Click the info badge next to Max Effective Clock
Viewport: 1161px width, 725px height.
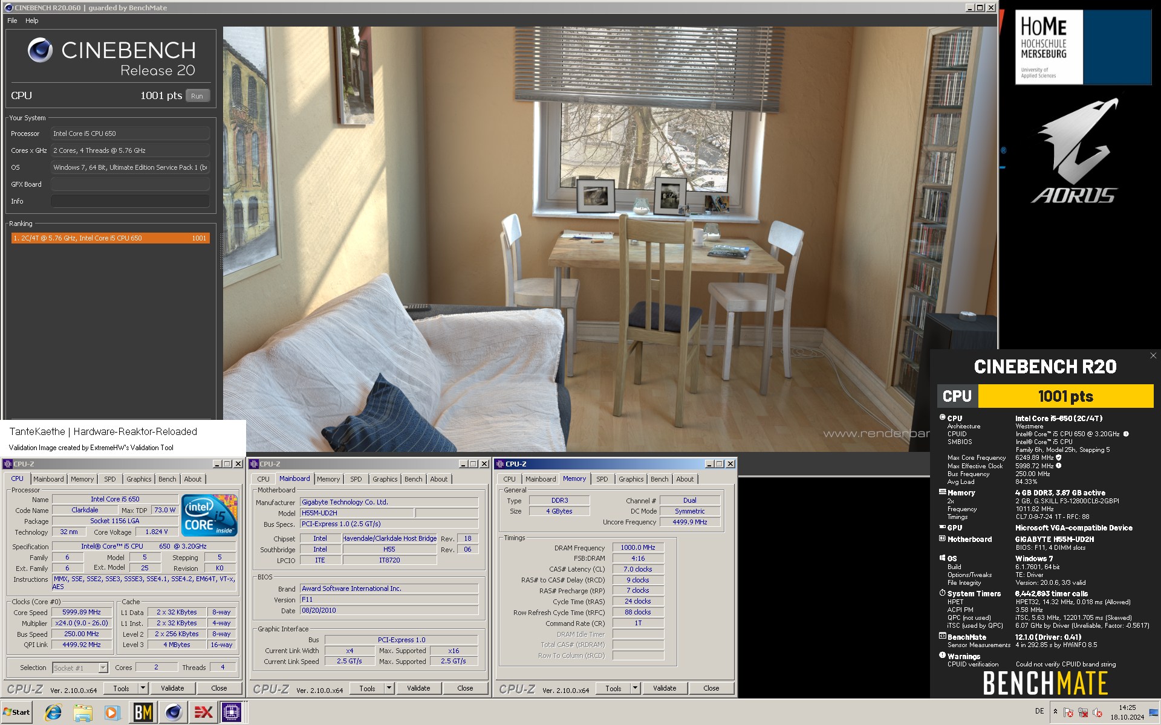(1059, 466)
